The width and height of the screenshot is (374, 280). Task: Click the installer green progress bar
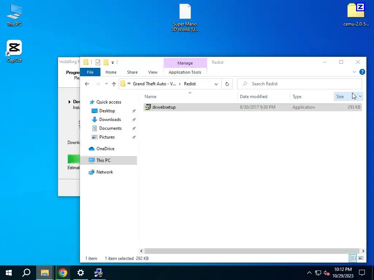pyautogui.click(x=74, y=159)
